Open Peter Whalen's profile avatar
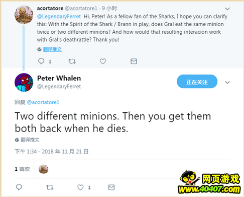244x197 pixels. [x=24, y=83]
